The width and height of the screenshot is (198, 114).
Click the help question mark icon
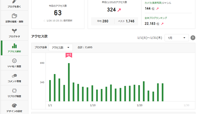[193, 38]
